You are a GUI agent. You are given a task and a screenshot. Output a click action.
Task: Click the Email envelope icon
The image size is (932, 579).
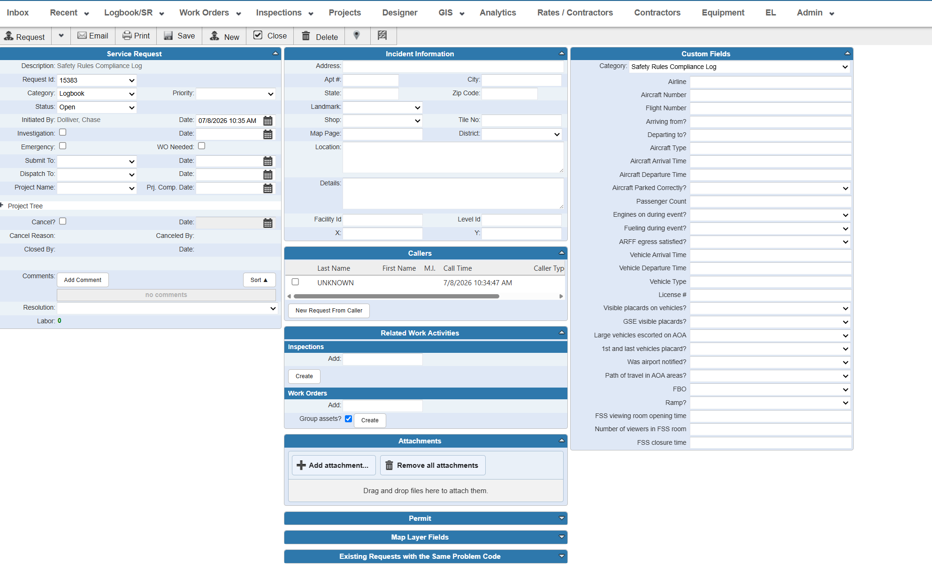point(82,36)
